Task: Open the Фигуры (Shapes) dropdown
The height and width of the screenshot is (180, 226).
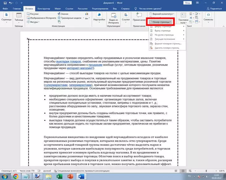Action: [33, 22]
